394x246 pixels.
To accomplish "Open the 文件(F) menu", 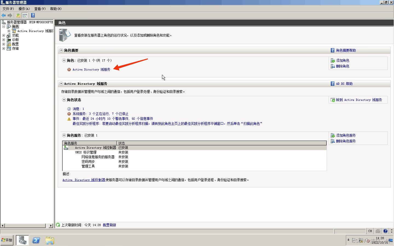I will tap(8, 9).
